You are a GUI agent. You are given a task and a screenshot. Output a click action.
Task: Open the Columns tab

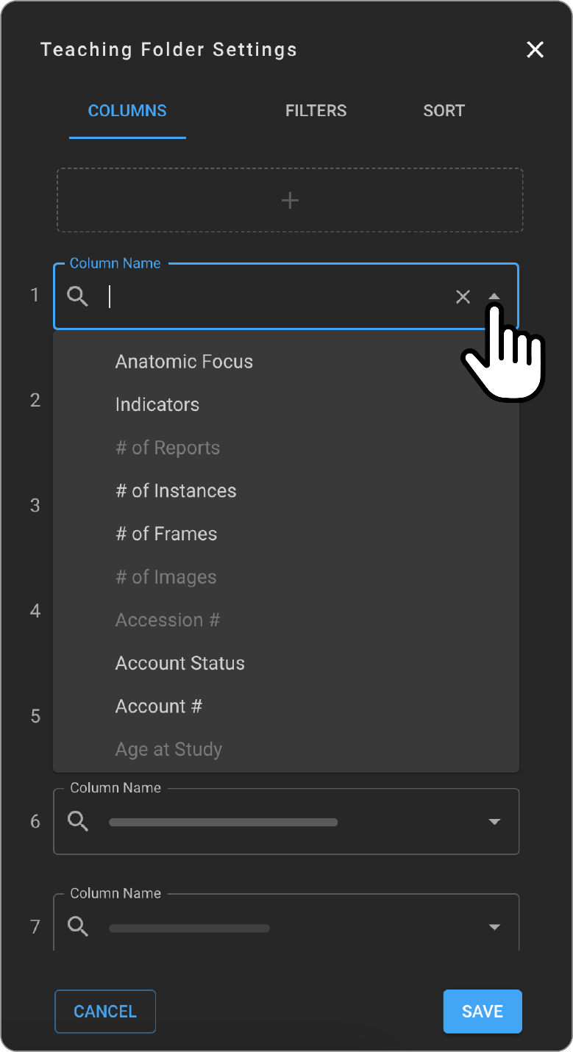pyautogui.click(x=127, y=111)
